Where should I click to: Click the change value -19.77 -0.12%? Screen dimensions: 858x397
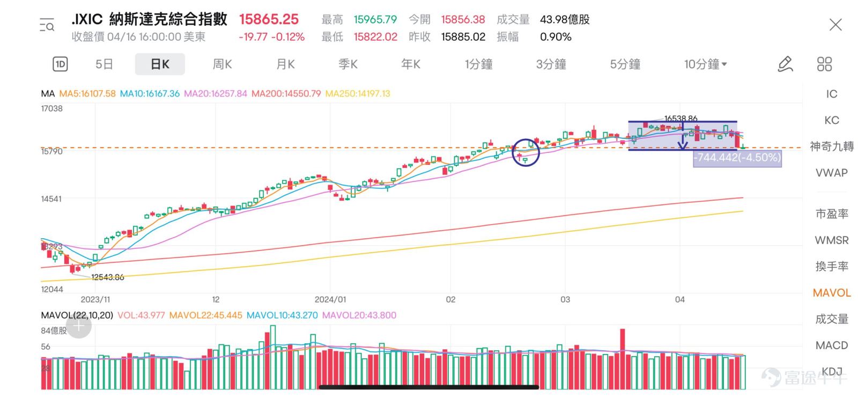click(272, 37)
